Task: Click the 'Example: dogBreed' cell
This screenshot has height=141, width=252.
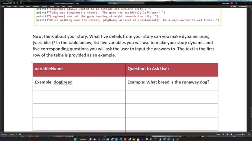Action: (x=79, y=83)
